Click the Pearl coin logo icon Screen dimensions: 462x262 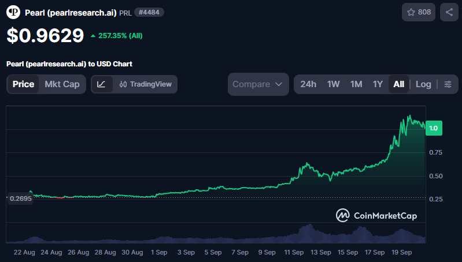[13, 12]
